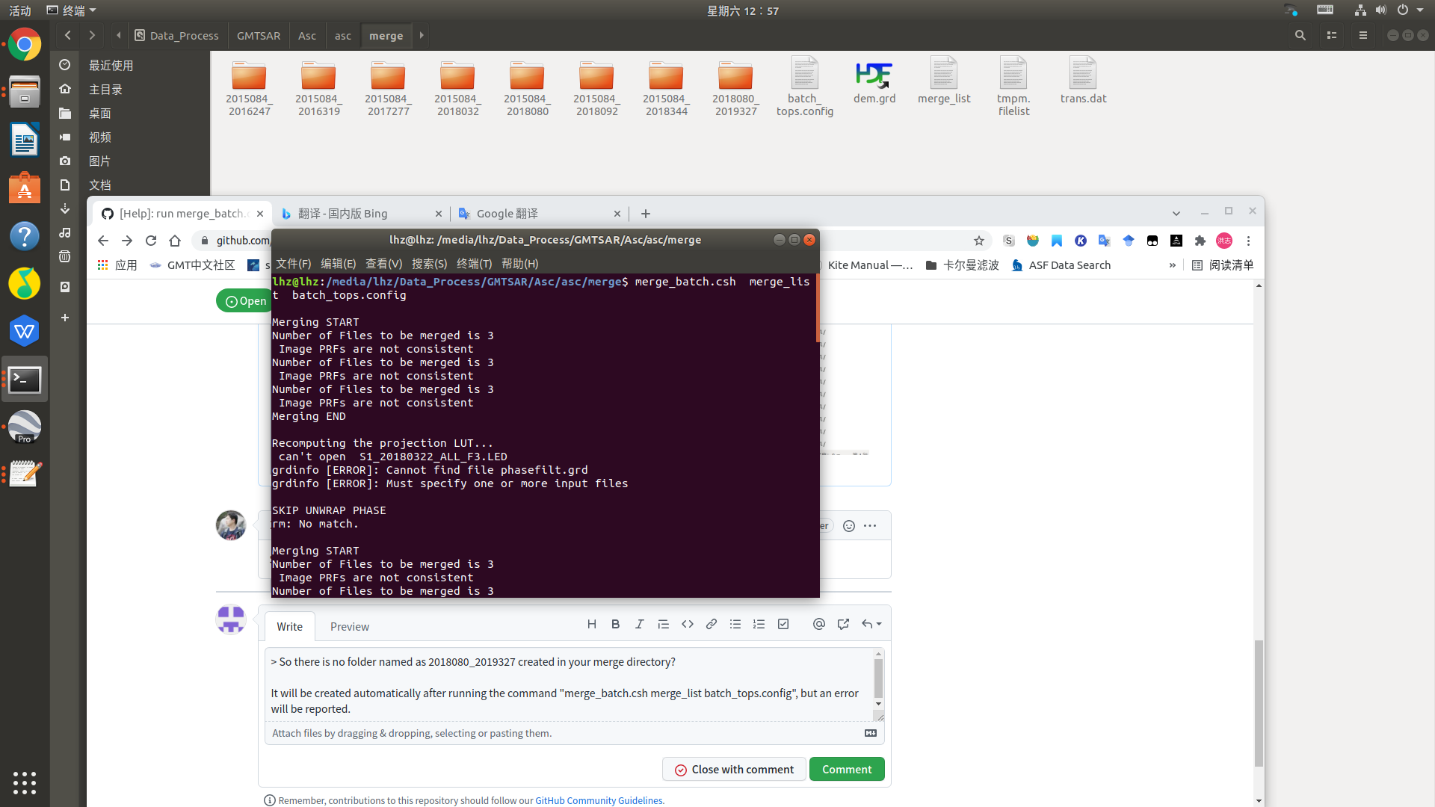Open the GitHub Community Guidelines link
This screenshot has height=807, width=1435.
599,800
